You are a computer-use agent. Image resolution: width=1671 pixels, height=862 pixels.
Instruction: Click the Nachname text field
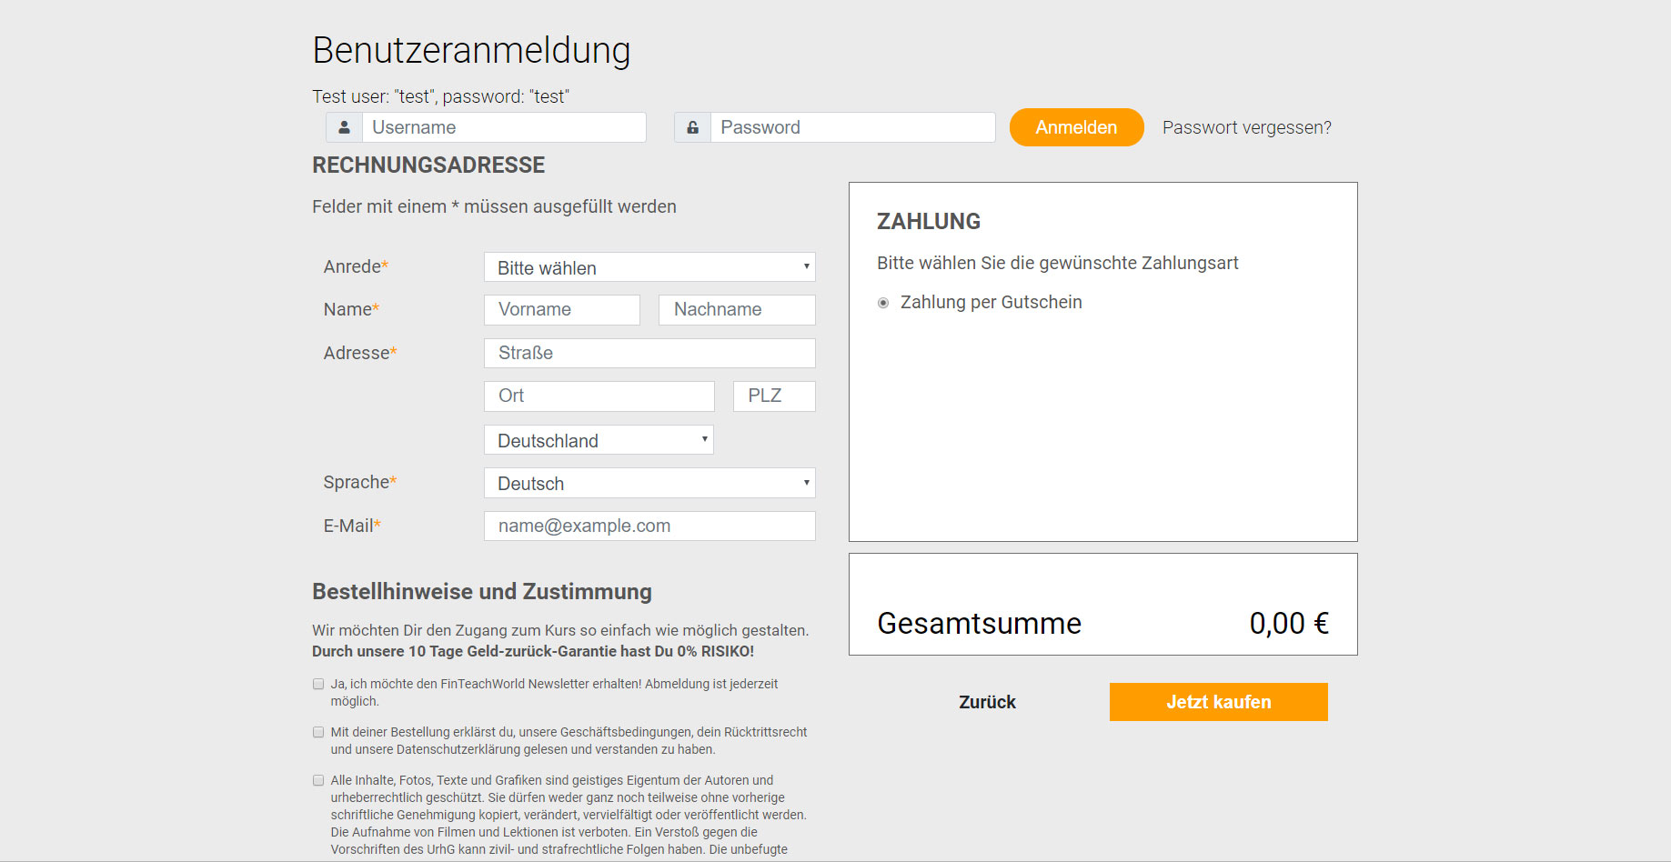tap(737, 310)
